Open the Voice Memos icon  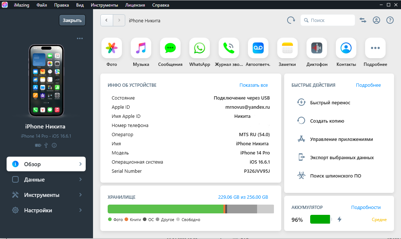tap(317, 48)
